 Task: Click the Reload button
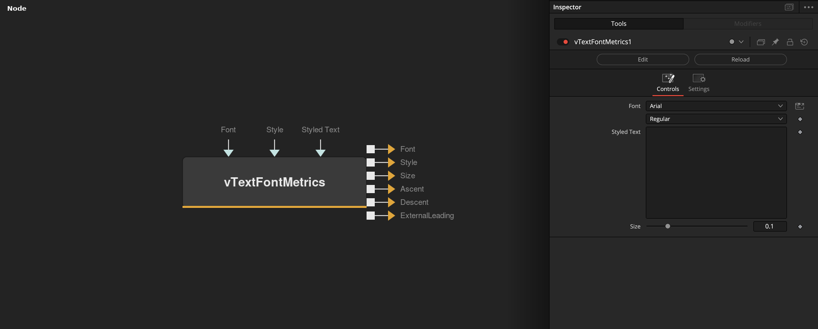tap(740, 60)
